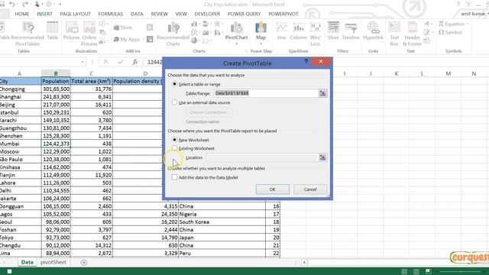Insert a Symbol
Image resolution: width=489 pixels, height=275 pixels.
[450, 32]
